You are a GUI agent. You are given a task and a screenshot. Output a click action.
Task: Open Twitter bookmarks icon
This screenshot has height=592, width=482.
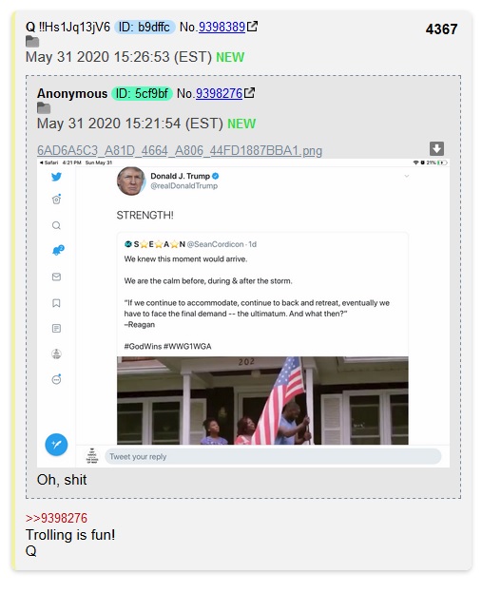pos(56,303)
